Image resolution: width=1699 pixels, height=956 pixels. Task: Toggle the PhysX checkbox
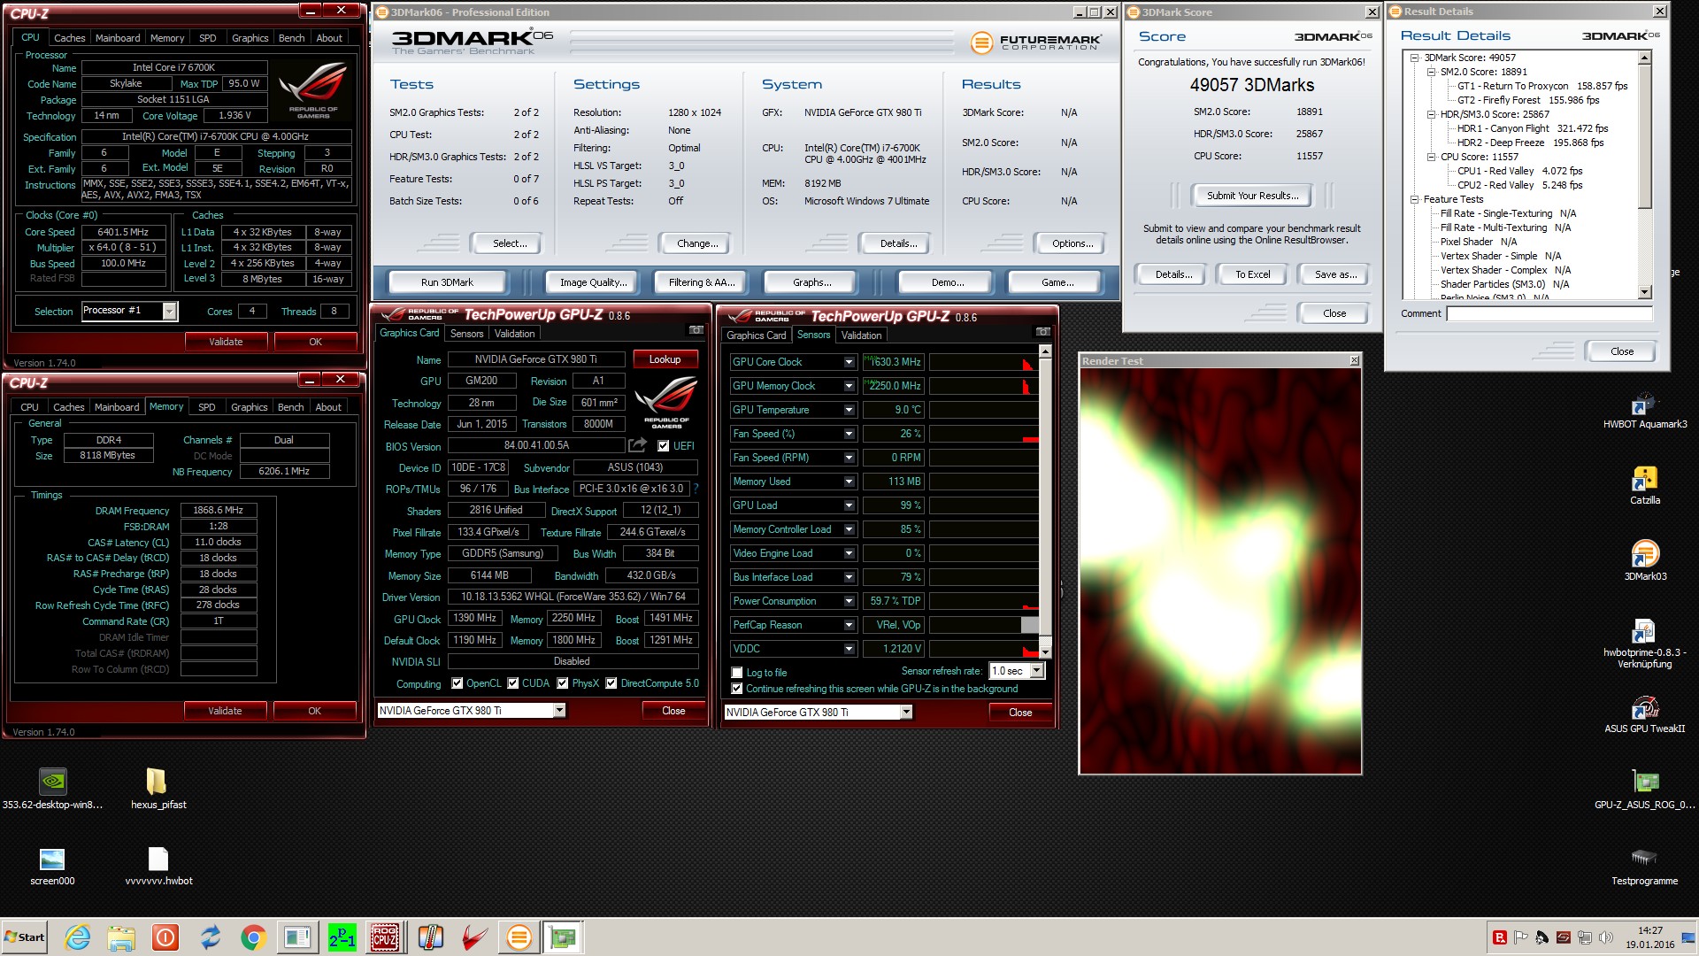[x=563, y=683]
